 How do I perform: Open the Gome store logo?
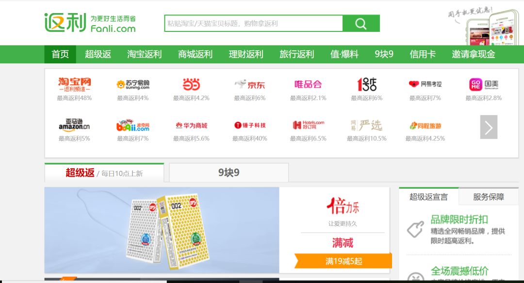click(484, 84)
